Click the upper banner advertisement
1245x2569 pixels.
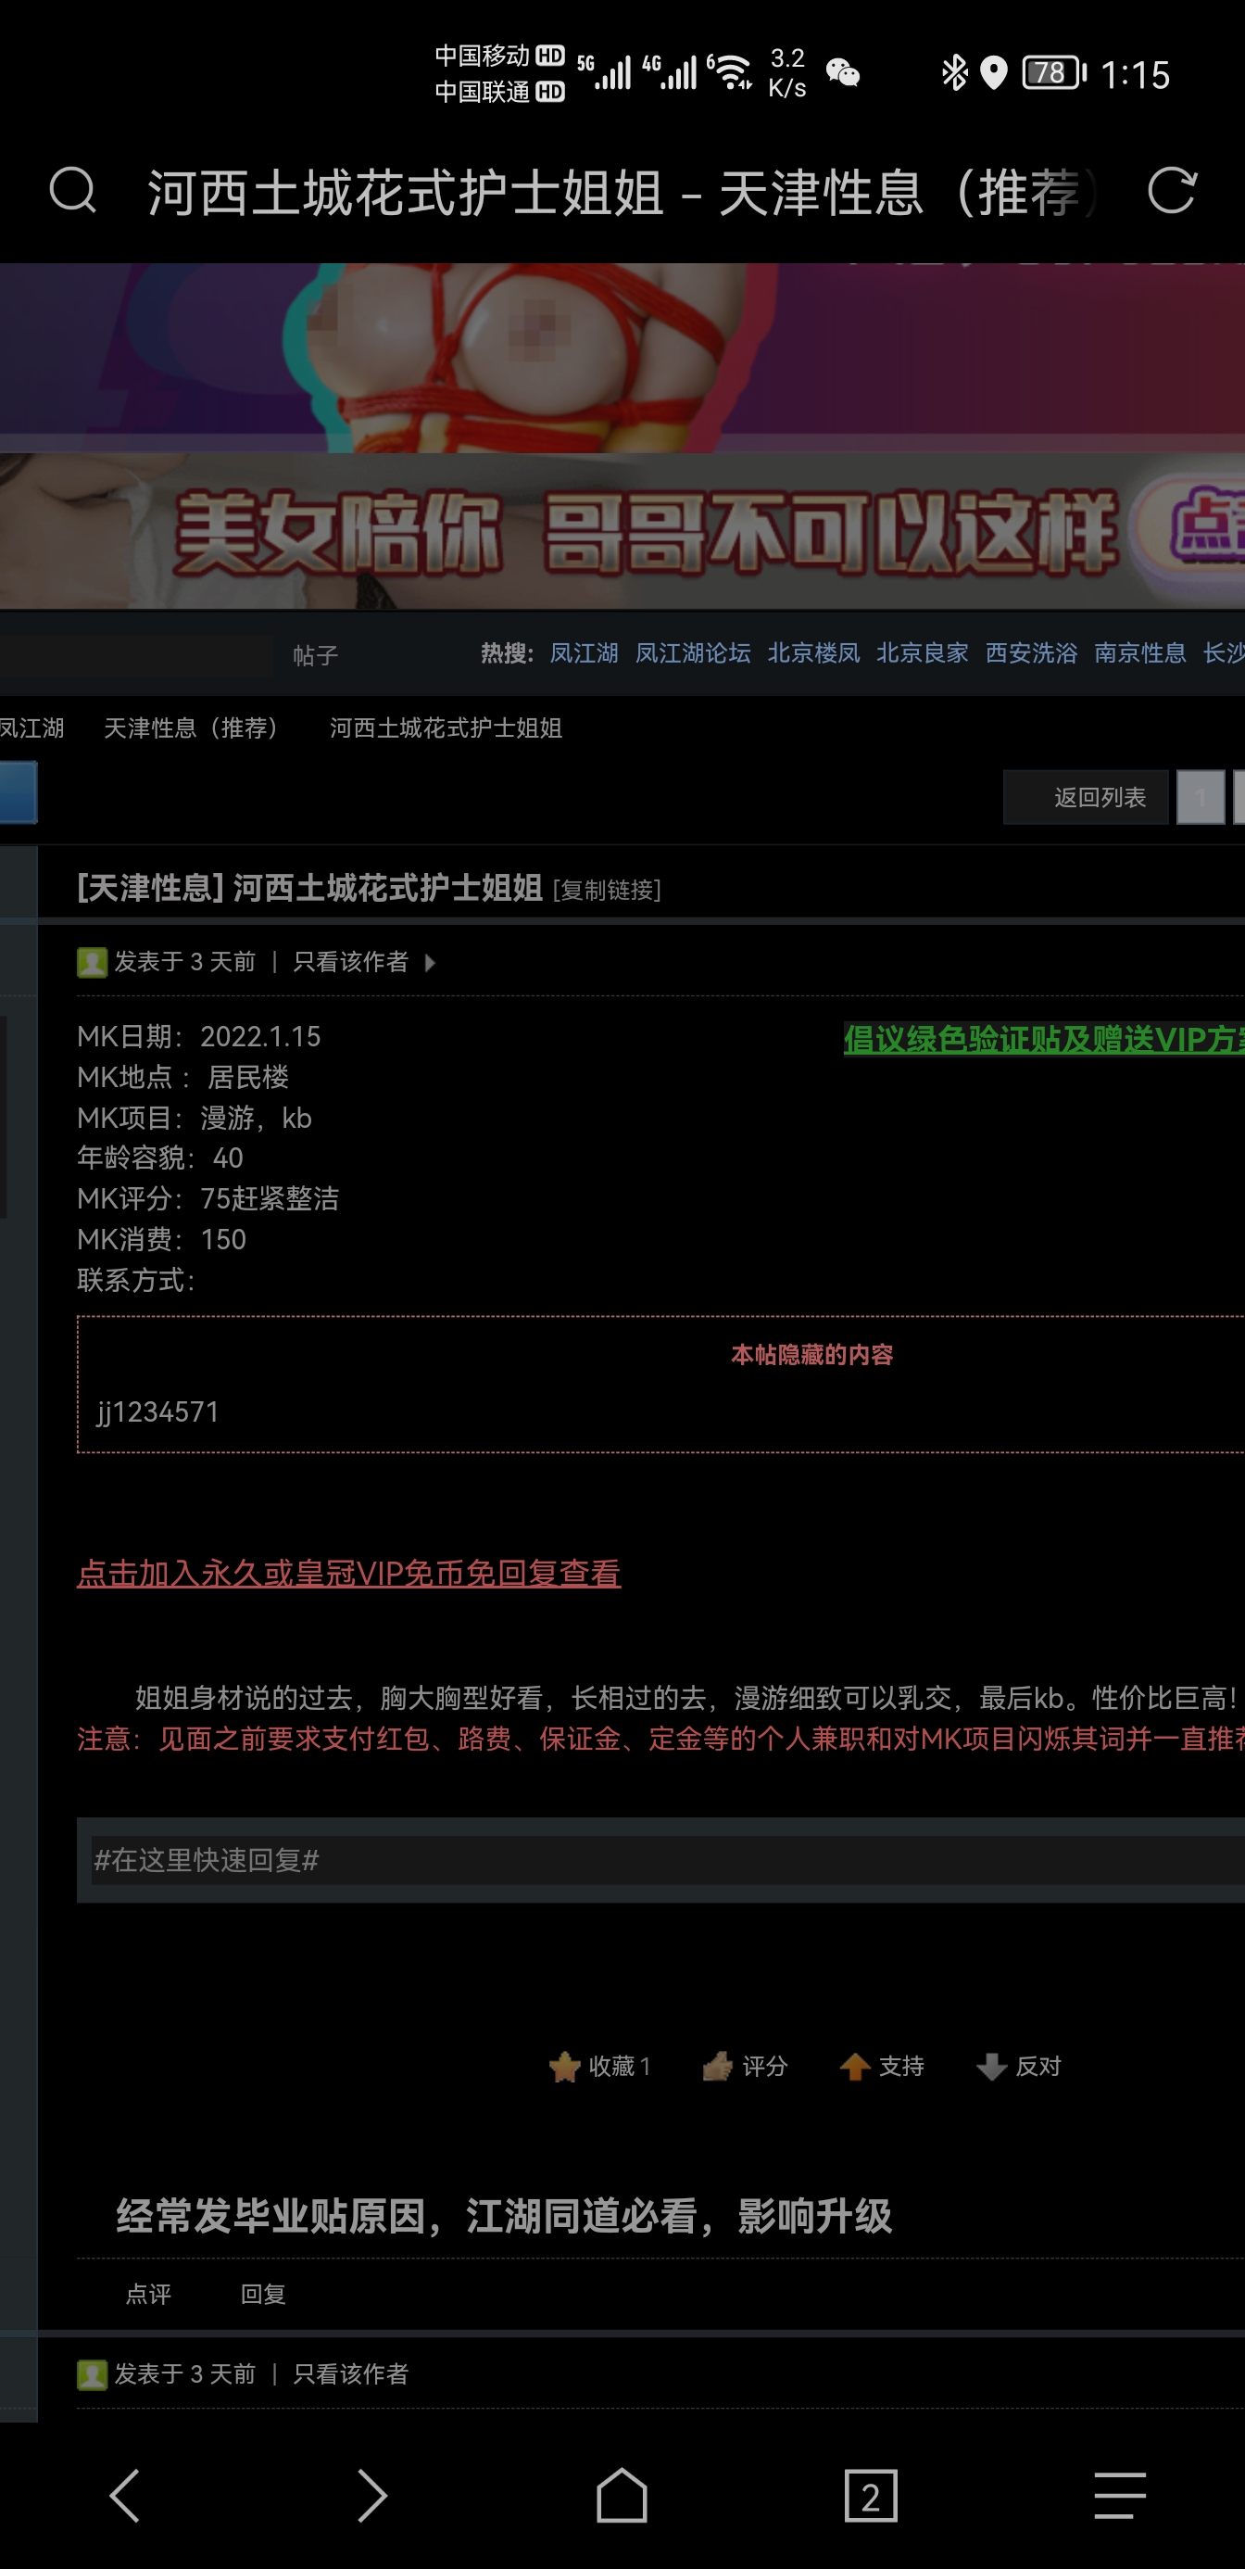coord(622,357)
